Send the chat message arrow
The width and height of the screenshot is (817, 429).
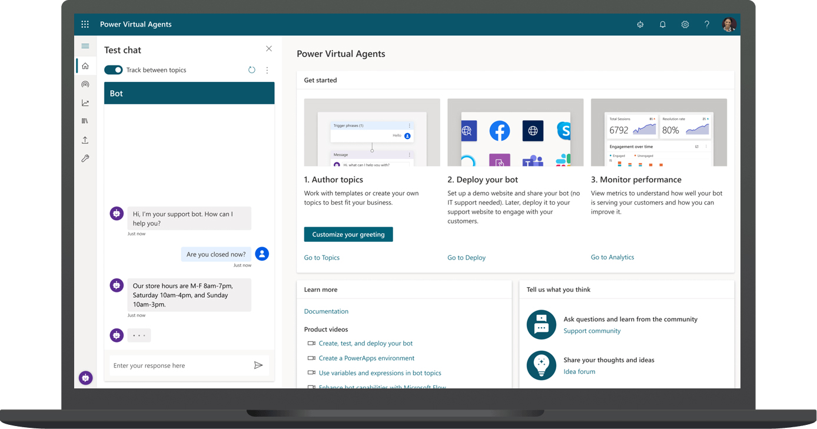[x=258, y=365]
